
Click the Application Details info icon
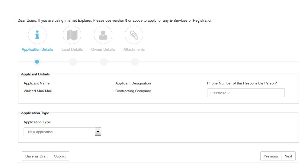point(37,35)
